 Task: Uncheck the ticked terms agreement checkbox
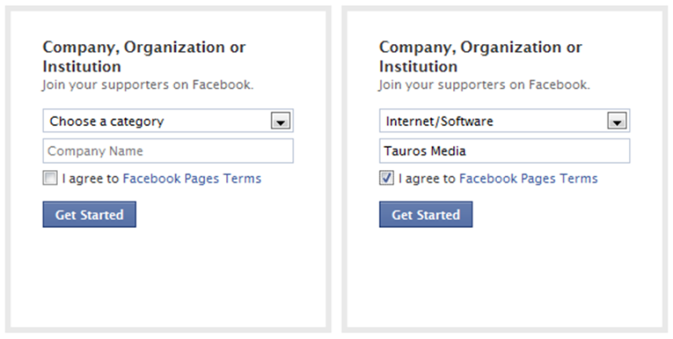(387, 178)
